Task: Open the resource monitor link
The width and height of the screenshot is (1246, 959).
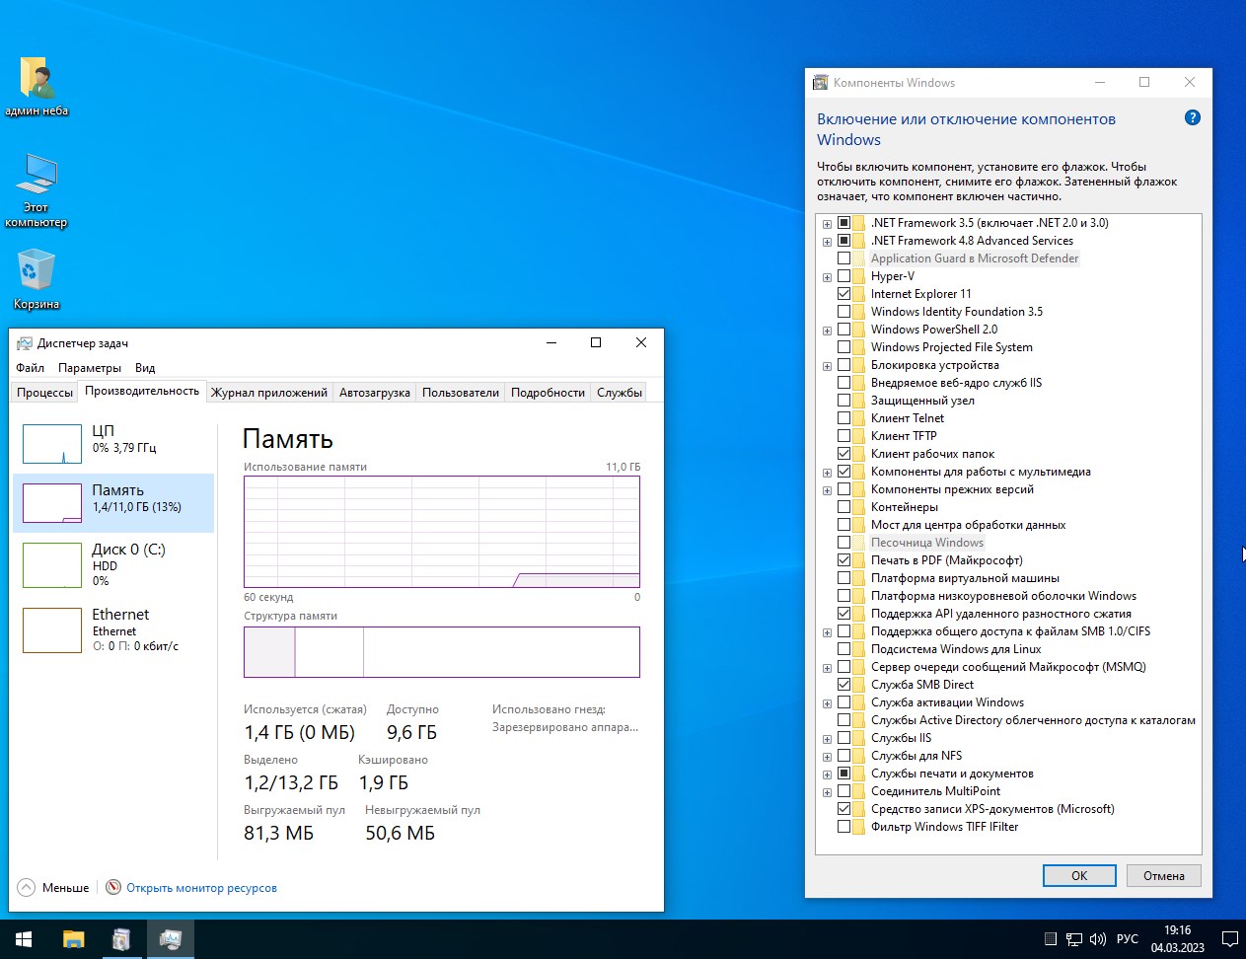Action: click(201, 888)
